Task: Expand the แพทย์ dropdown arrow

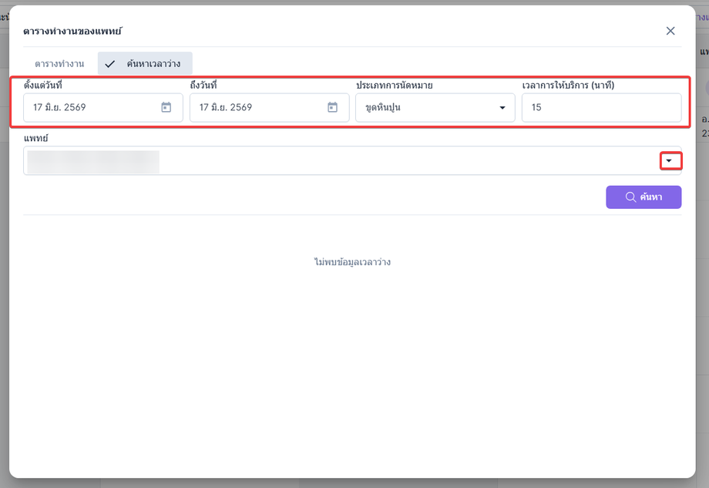Action: click(x=669, y=160)
